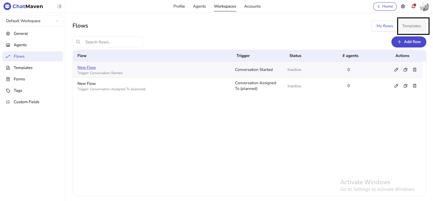Collapse the sidebar using the panel icon
The image size is (433, 201).
(59, 6)
